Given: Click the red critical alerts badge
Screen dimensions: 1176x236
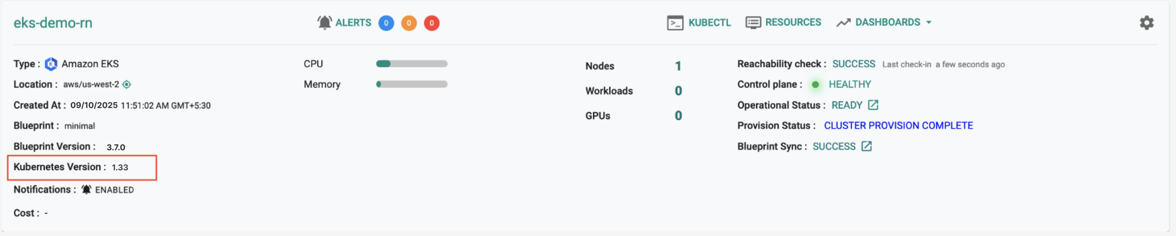Looking at the screenshot, I should pos(431,23).
